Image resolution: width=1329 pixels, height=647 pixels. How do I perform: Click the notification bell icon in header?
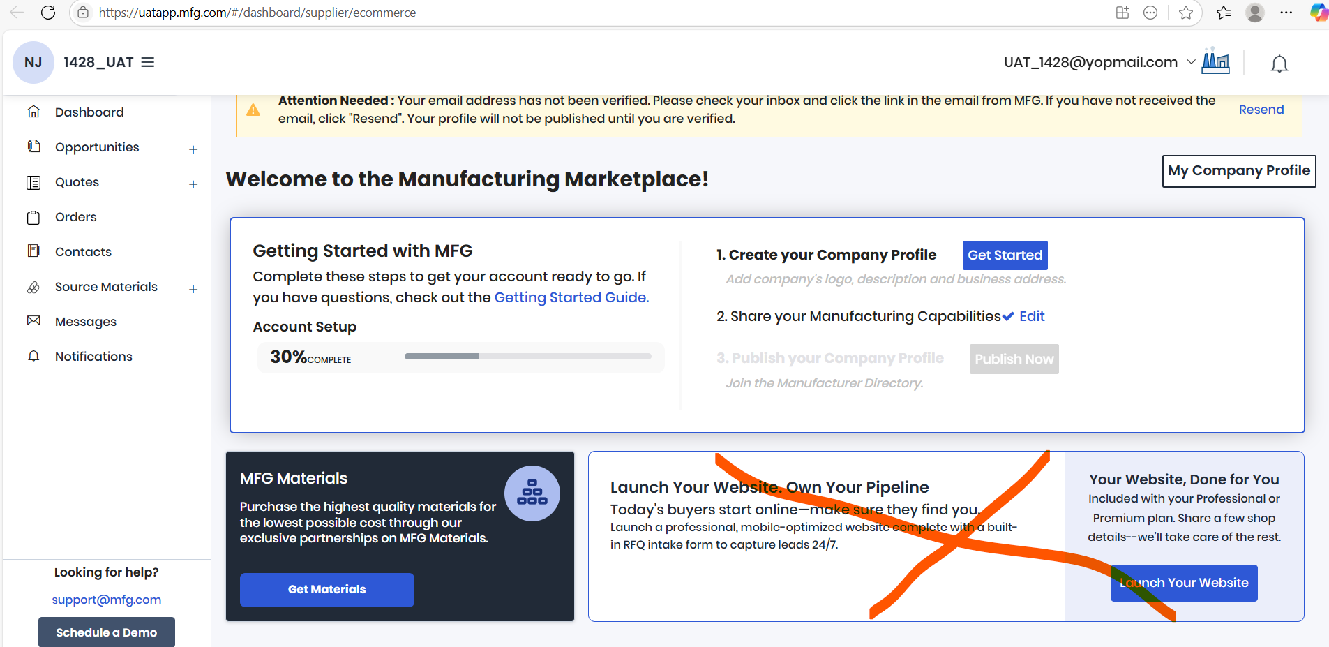pyautogui.click(x=1279, y=64)
